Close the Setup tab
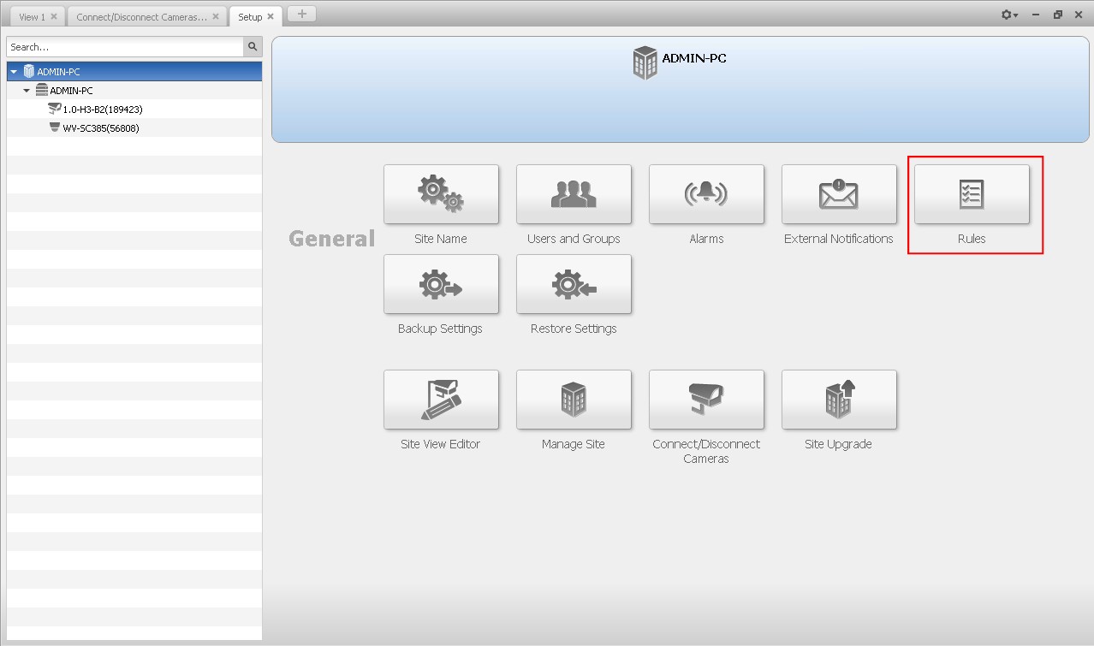Viewport: 1094px width, 646px height. coord(271,17)
